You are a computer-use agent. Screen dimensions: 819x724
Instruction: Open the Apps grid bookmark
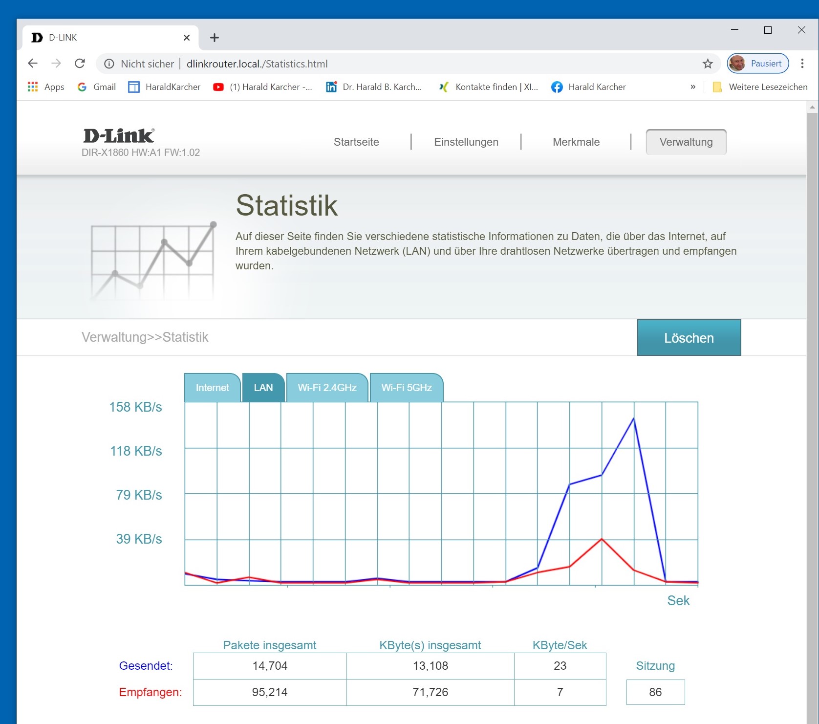pos(46,87)
